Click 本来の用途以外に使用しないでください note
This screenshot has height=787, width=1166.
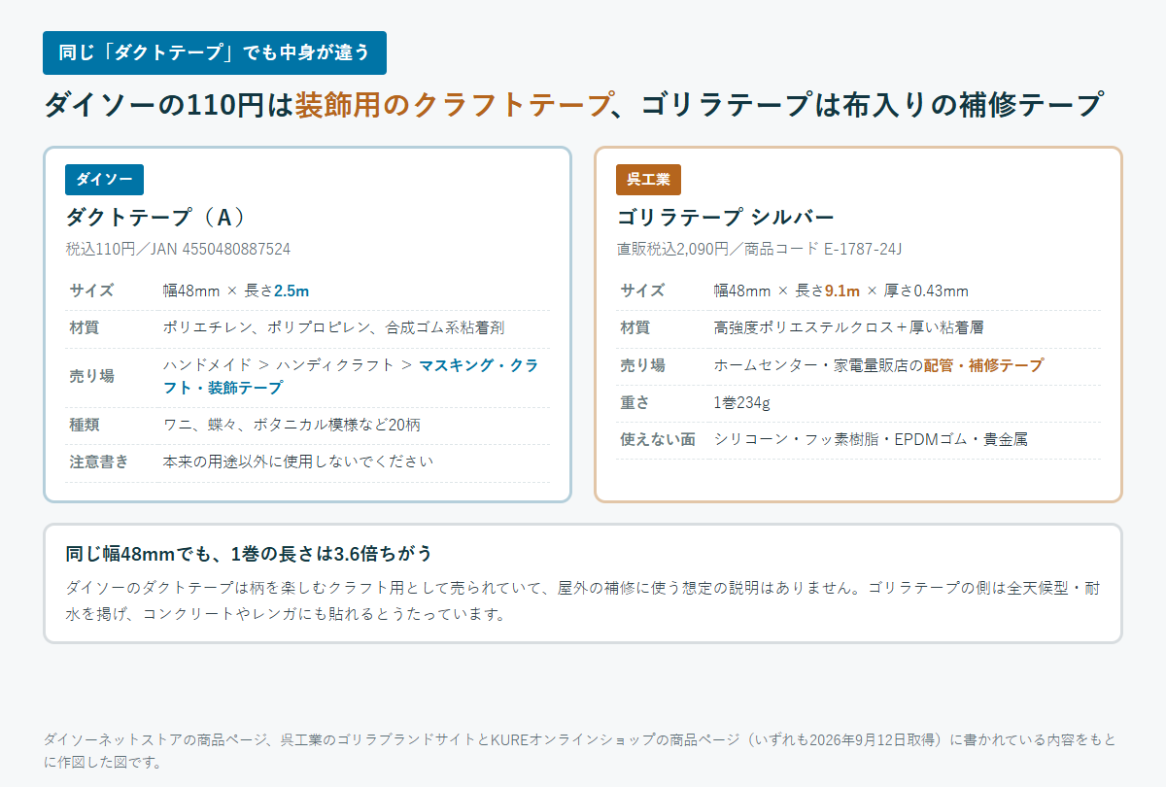pyautogui.click(x=298, y=462)
